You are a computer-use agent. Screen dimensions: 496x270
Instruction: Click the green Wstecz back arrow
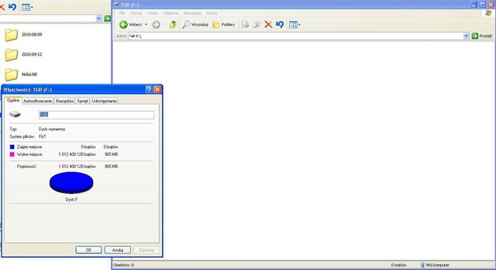123,25
